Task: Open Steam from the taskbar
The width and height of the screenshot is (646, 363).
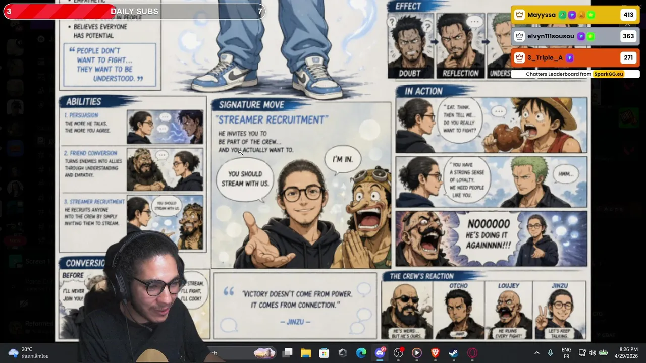Action: [454, 352]
